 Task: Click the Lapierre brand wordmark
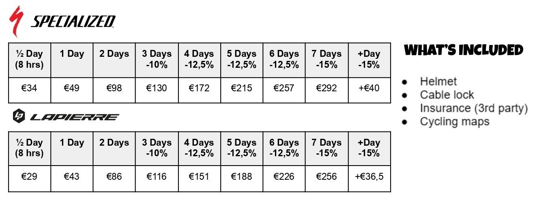pyautogui.click(x=75, y=117)
